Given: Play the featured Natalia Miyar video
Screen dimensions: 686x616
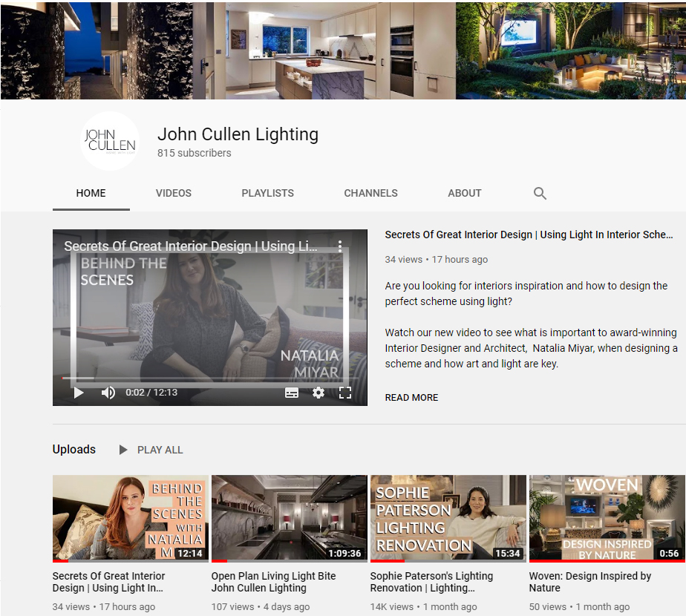Looking at the screenshot, I should tap(79, 393).
